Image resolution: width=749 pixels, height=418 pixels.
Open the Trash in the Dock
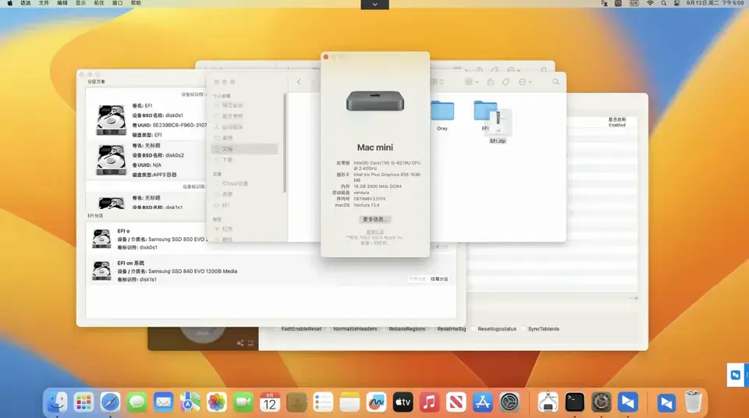(693, 402)
